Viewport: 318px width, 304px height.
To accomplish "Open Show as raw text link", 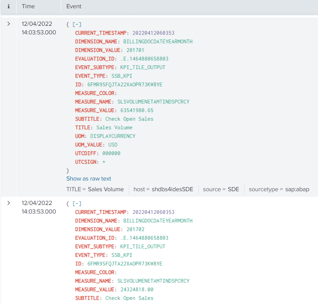I will pos(89,178).
